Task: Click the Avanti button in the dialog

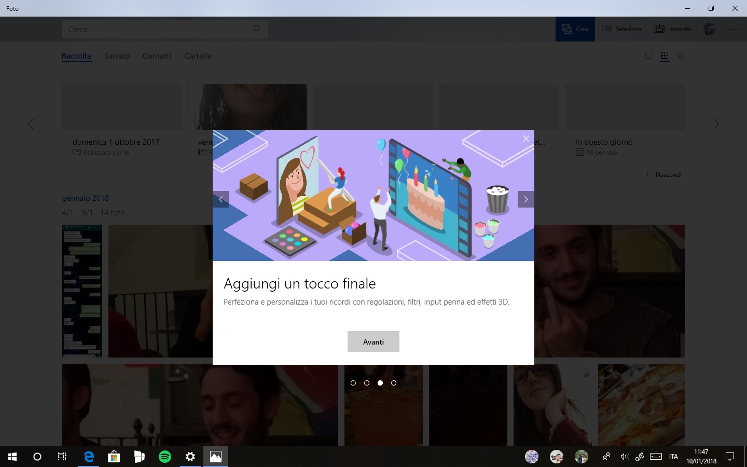Action: (374, 341)
